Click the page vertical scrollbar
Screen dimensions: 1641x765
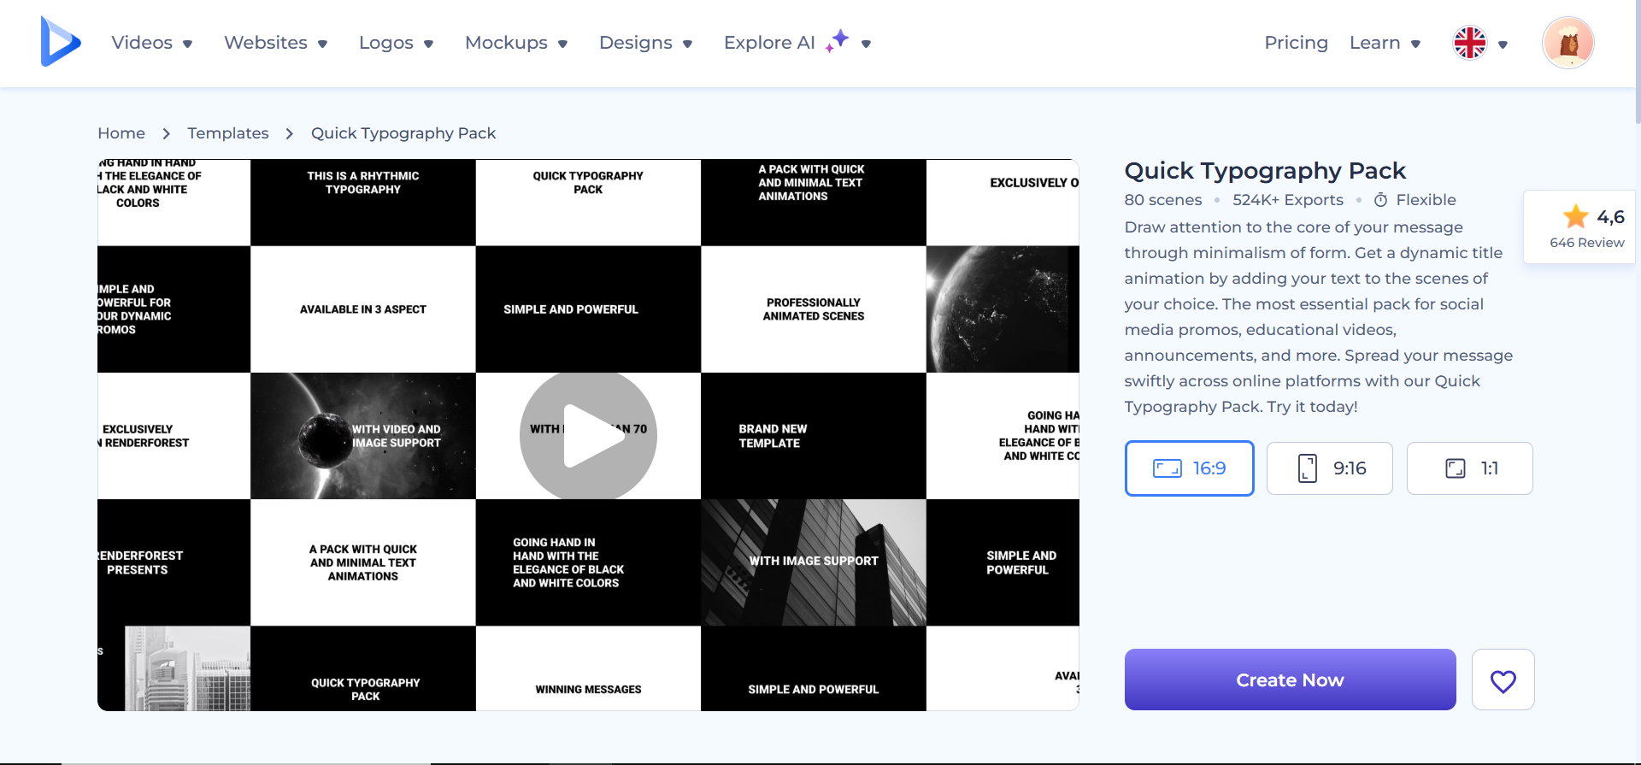click(1638, 62)
